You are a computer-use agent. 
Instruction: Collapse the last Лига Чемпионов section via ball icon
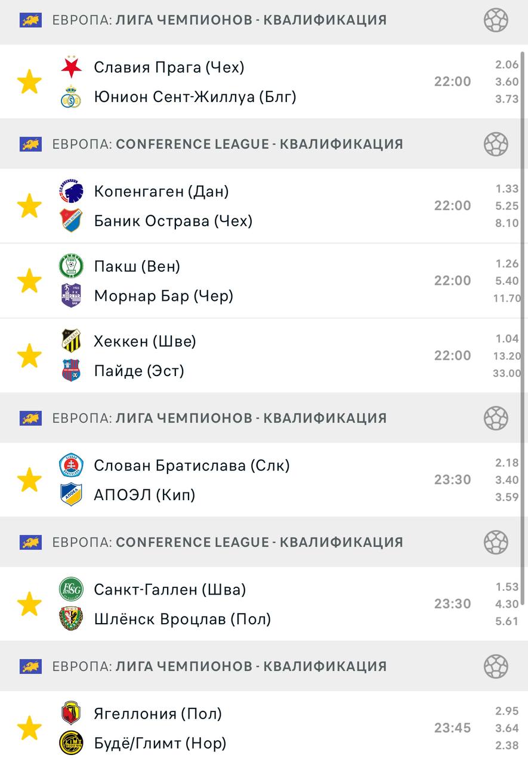[x=496, y=666]
